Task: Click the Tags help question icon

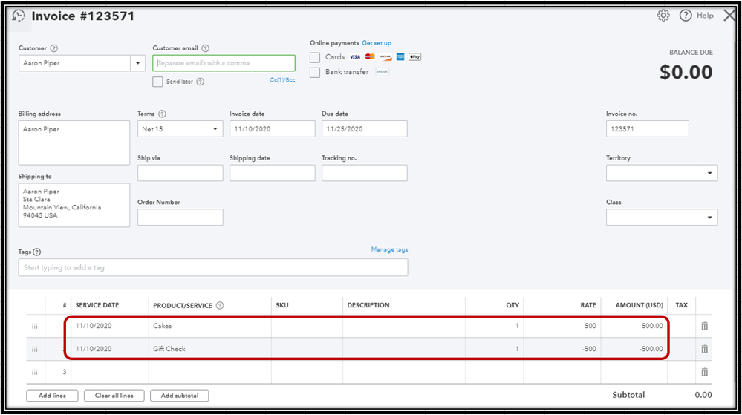Action: click(x=37, y=252)
